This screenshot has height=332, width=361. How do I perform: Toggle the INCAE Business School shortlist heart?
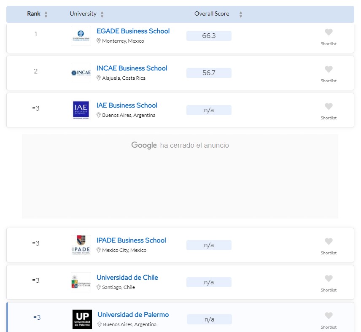(x=329, y=69)
